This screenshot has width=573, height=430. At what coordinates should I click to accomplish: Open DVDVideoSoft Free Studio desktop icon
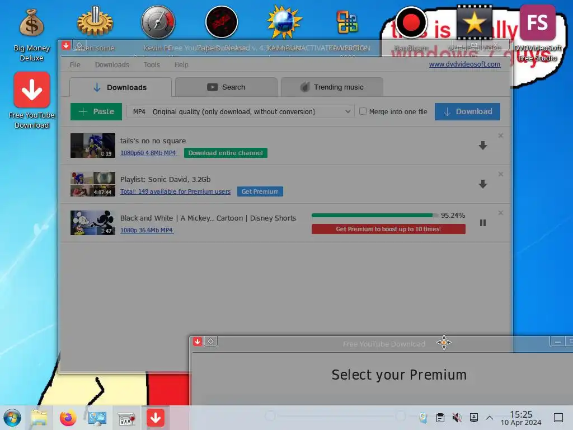click(537, 33)
